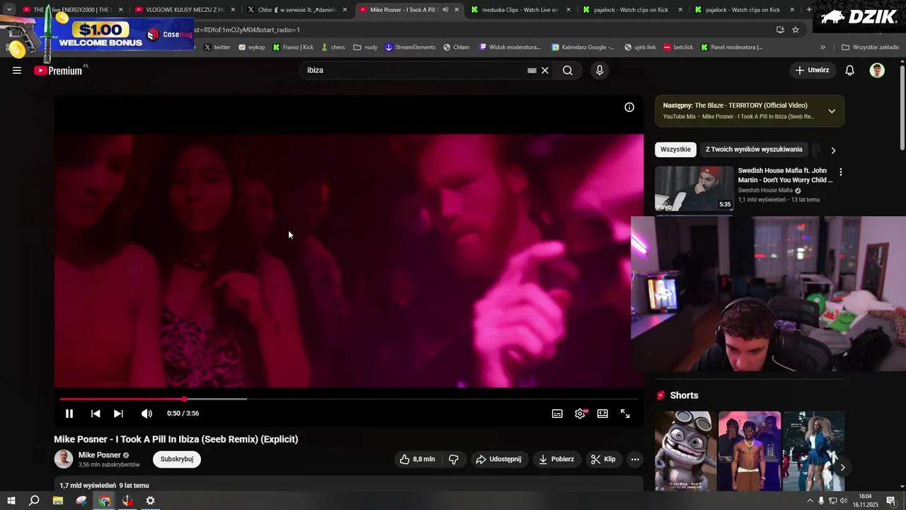Switch to the 'Chlor' X browser tab

click(x=296, y=10)
